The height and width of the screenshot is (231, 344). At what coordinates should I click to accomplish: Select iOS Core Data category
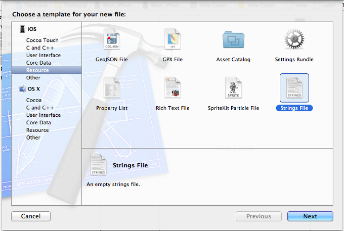tap(38, 63)
